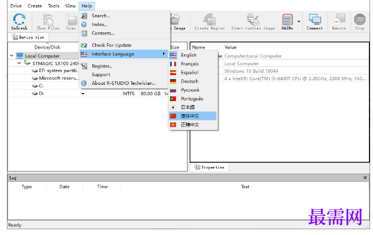The image size is (373, 235).
Task: Open the Drive menu
Action: click(x=16, y=6)
